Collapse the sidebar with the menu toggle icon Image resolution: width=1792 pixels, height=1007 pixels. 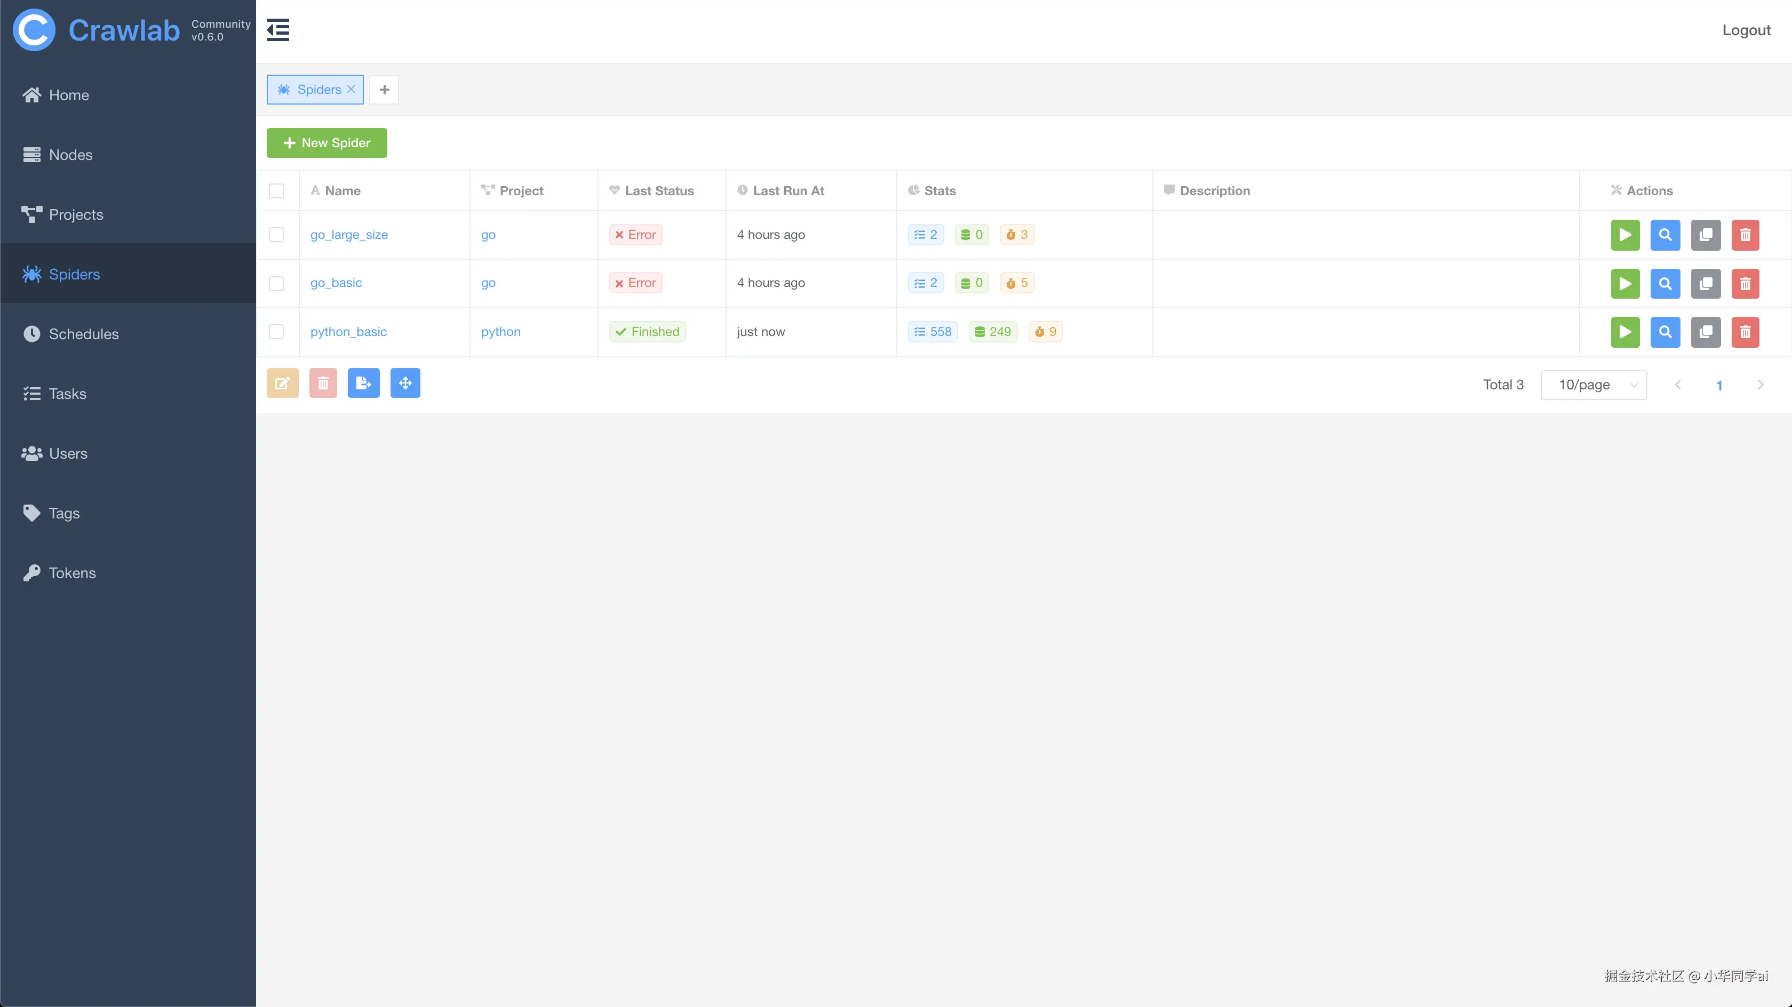click(x=277, y=30)
